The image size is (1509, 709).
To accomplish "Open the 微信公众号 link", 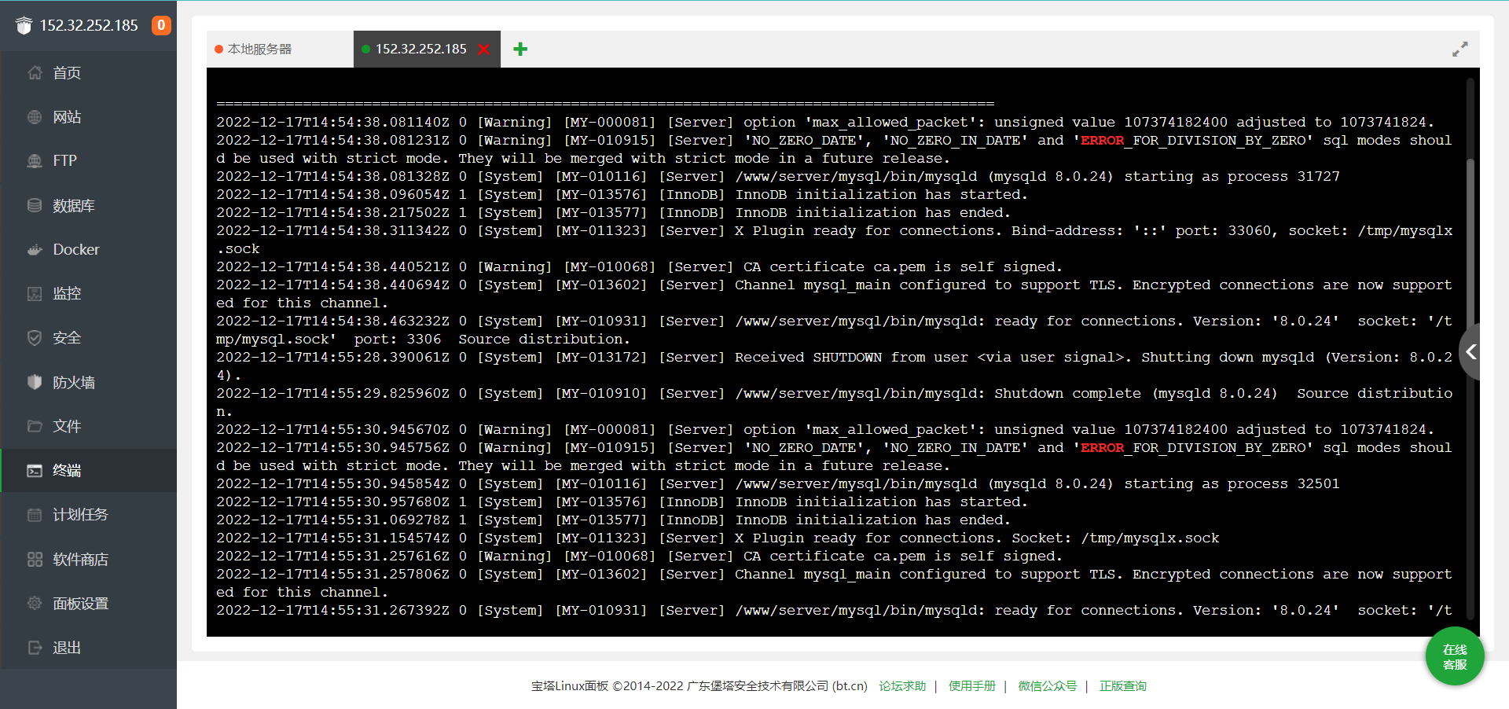I will pyautogui.click(x=1048, y=686).
